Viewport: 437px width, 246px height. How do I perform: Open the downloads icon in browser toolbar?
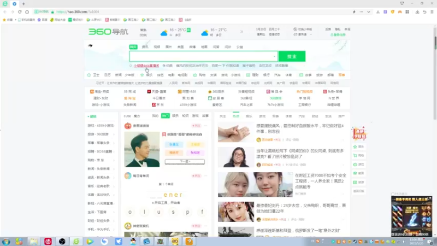(417, 11)
